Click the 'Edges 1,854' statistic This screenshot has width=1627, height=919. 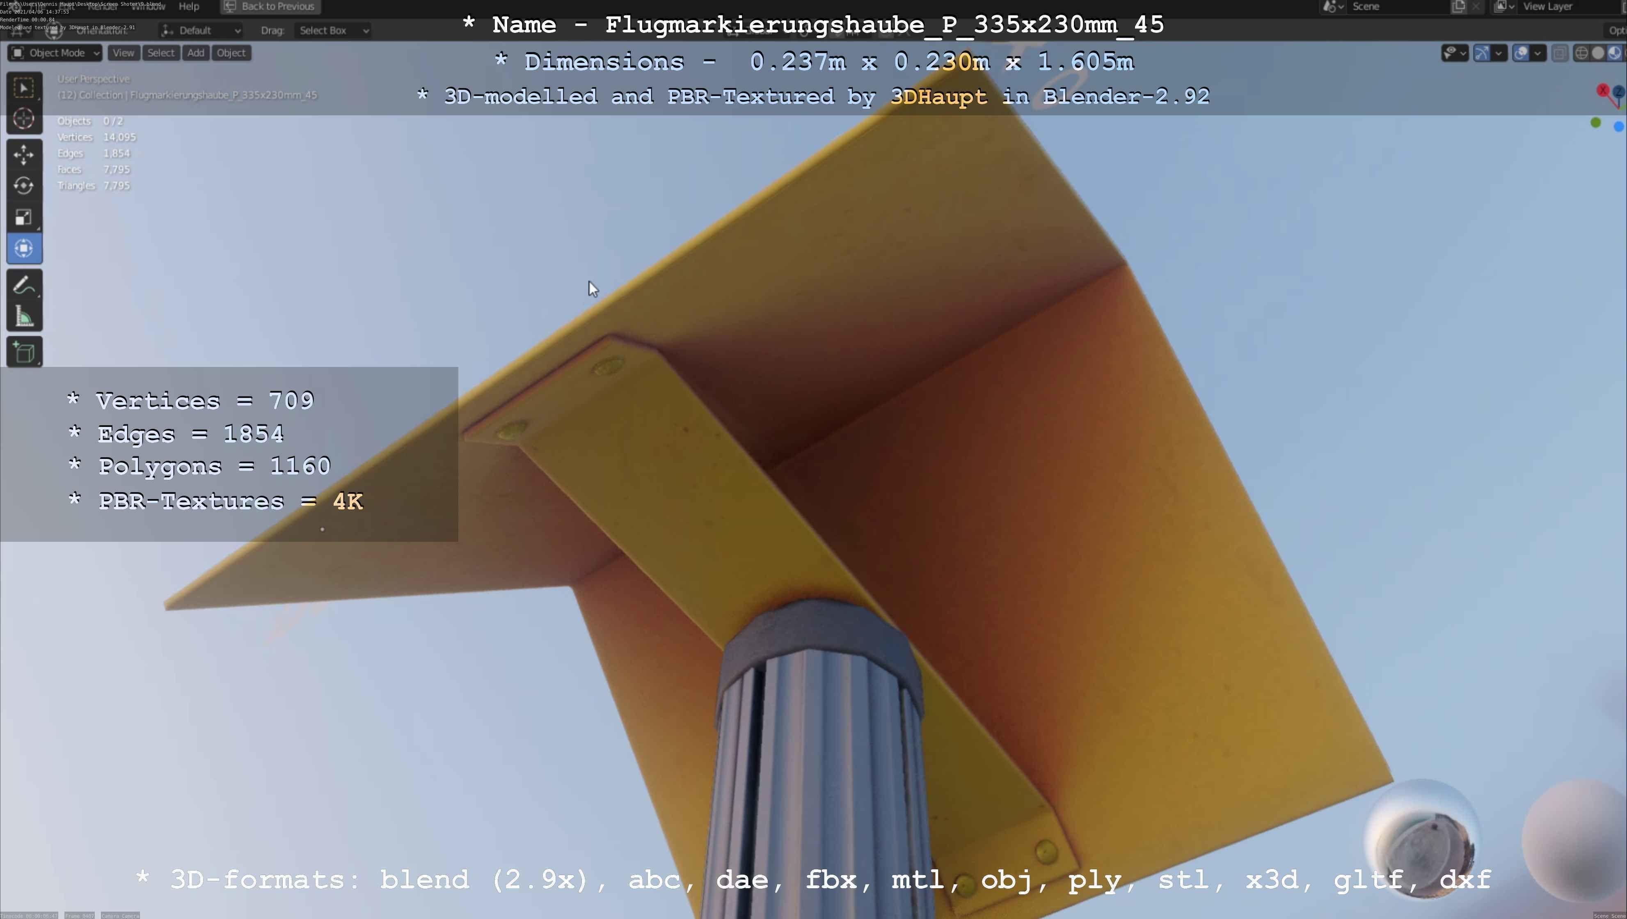(94, 154)
